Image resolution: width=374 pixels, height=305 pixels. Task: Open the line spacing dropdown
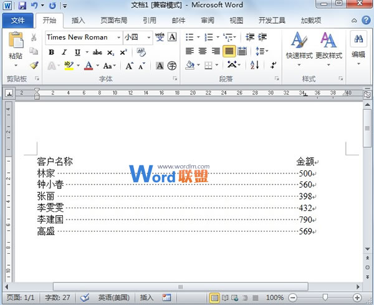pos(262,51)
